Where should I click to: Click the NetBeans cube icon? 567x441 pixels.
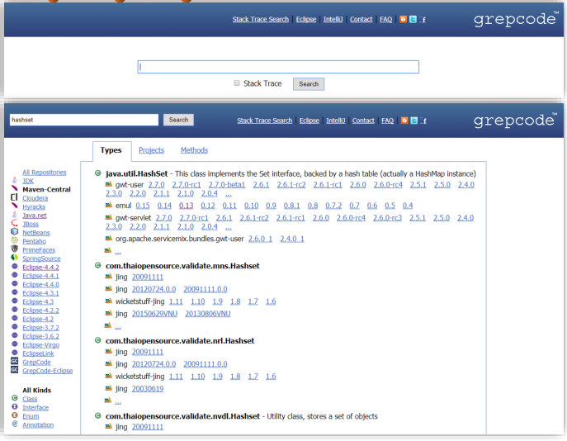point(15,231)
